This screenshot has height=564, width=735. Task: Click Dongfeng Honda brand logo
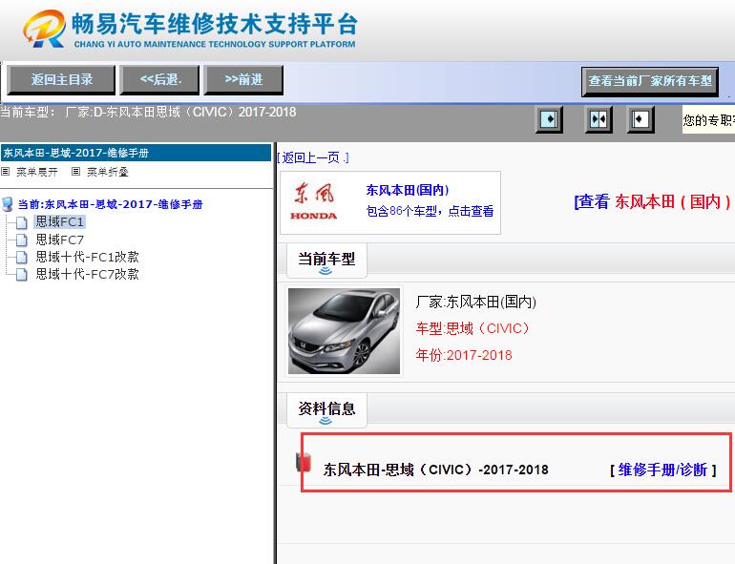pos(314,201)
